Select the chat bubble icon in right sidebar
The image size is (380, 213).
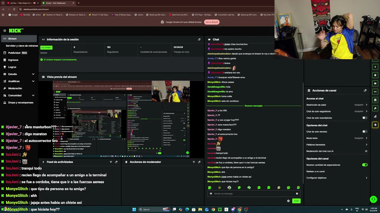(375, 83)
